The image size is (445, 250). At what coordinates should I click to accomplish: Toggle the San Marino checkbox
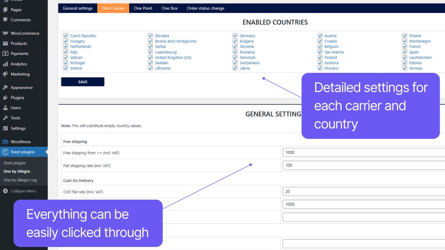click(x=320, y=52)
